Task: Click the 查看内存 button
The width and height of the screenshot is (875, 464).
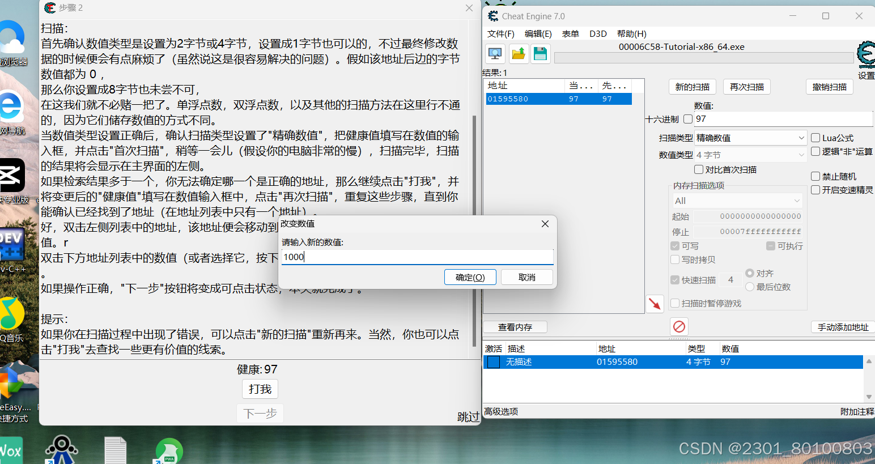Action: (515, 327)
